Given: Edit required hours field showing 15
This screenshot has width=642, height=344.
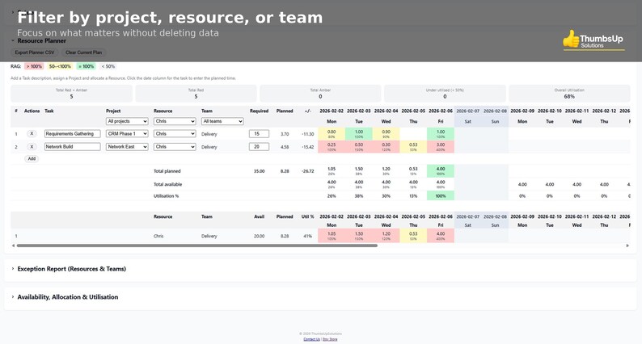Looking at the screenshot, I should point(260,134).
